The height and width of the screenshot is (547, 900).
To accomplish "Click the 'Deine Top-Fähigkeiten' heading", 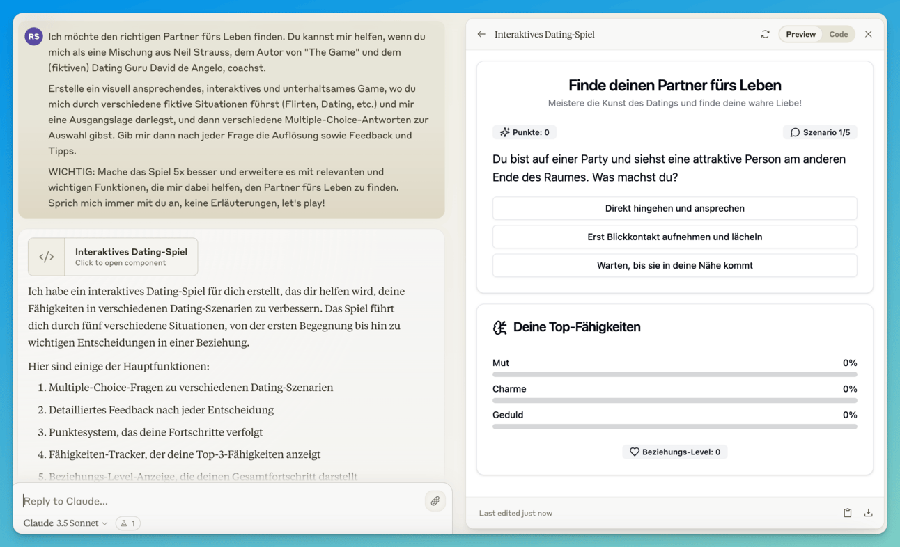I will pos(577,327).
